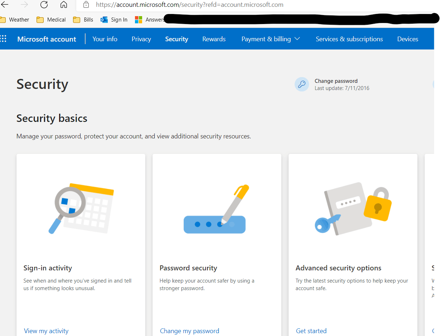Open the app launcher grid icon
Viewport: 440px width, 336px height.
point(3,38)
